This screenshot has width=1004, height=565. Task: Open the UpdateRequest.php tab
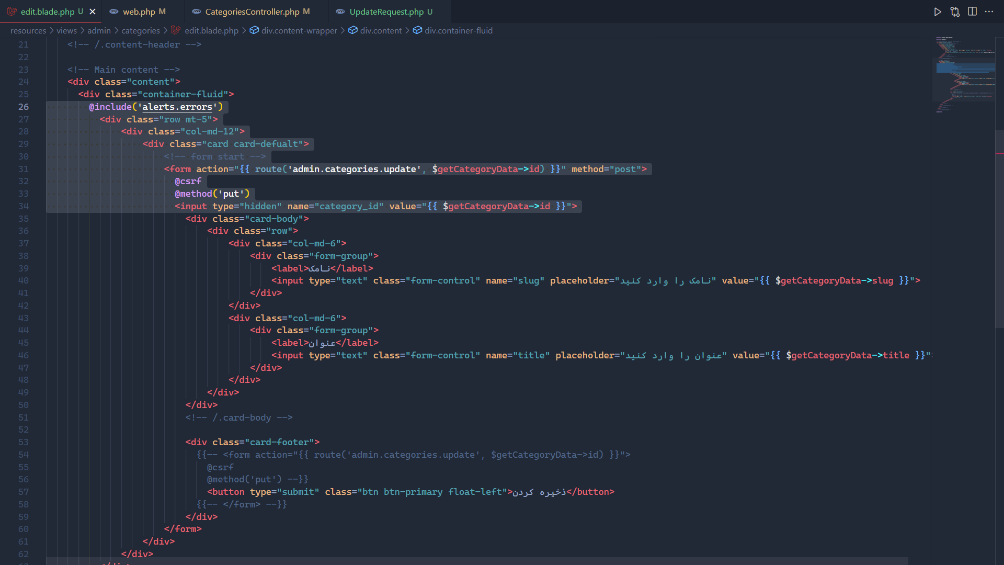click(386, 12)
